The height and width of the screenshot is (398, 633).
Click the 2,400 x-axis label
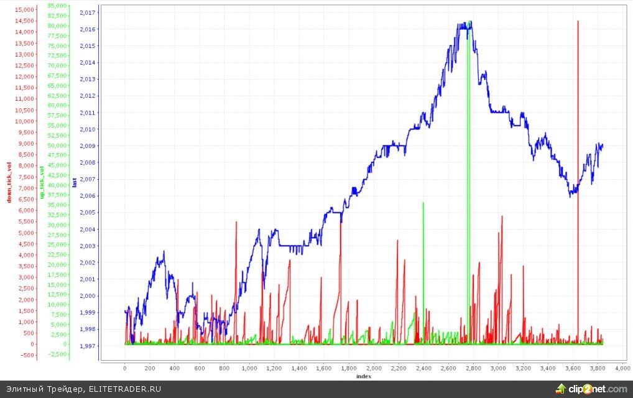point(423,368)
